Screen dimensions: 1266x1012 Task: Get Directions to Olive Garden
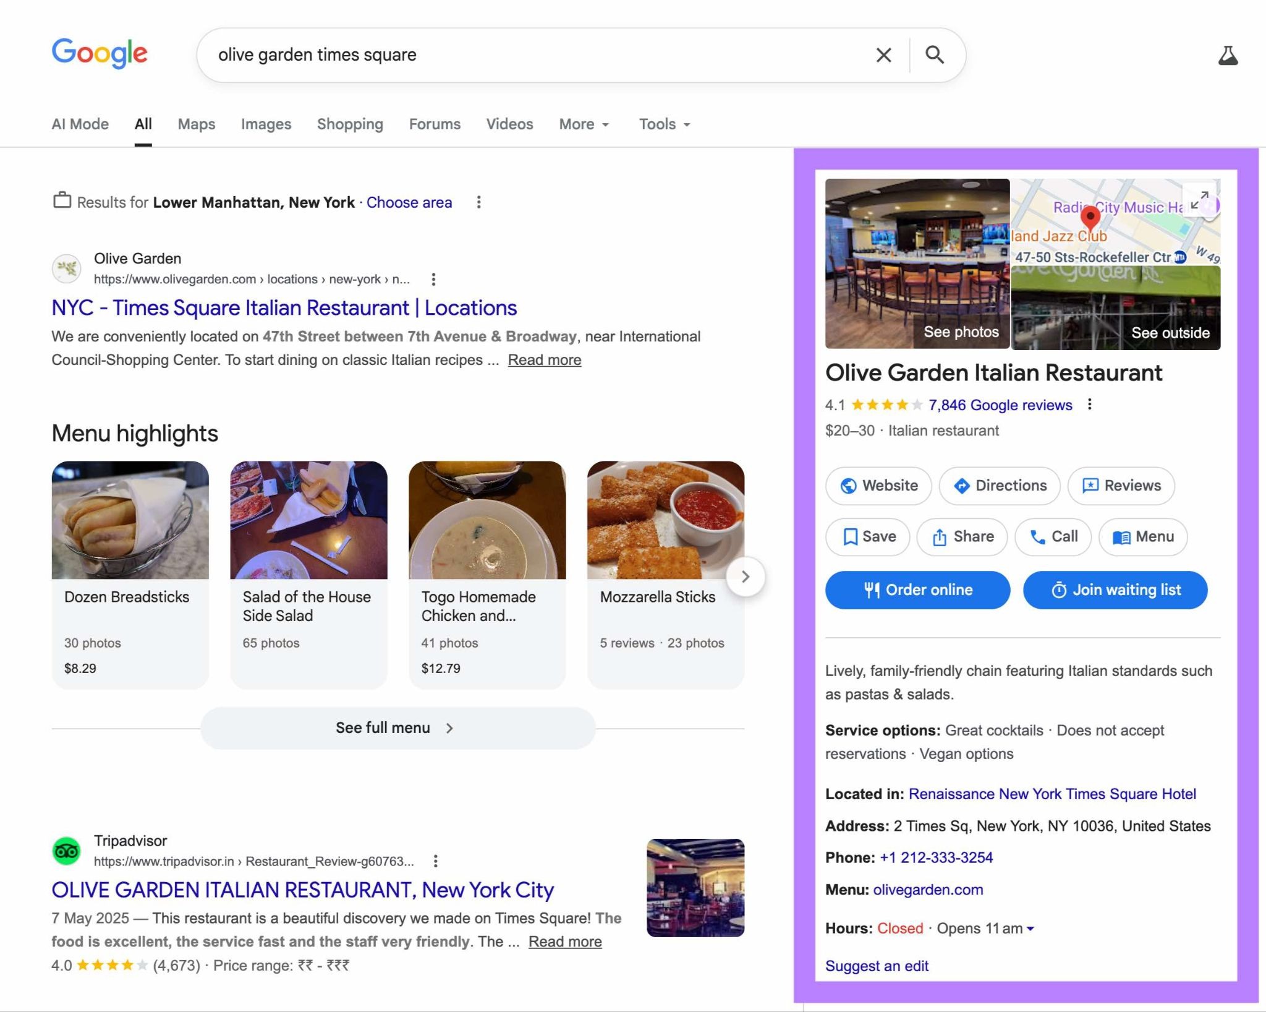pos(999,486)
